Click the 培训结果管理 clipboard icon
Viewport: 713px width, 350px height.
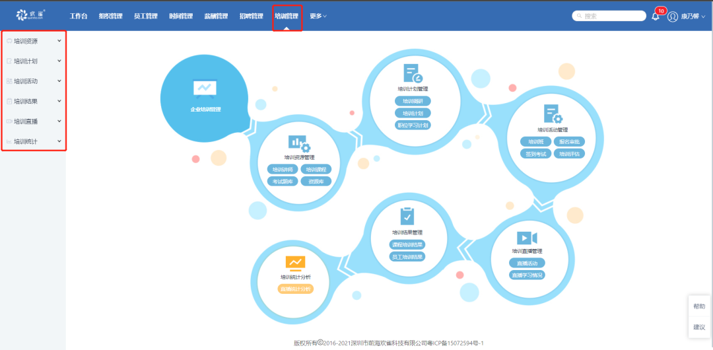pyautogui.click(x=407, y=217)
